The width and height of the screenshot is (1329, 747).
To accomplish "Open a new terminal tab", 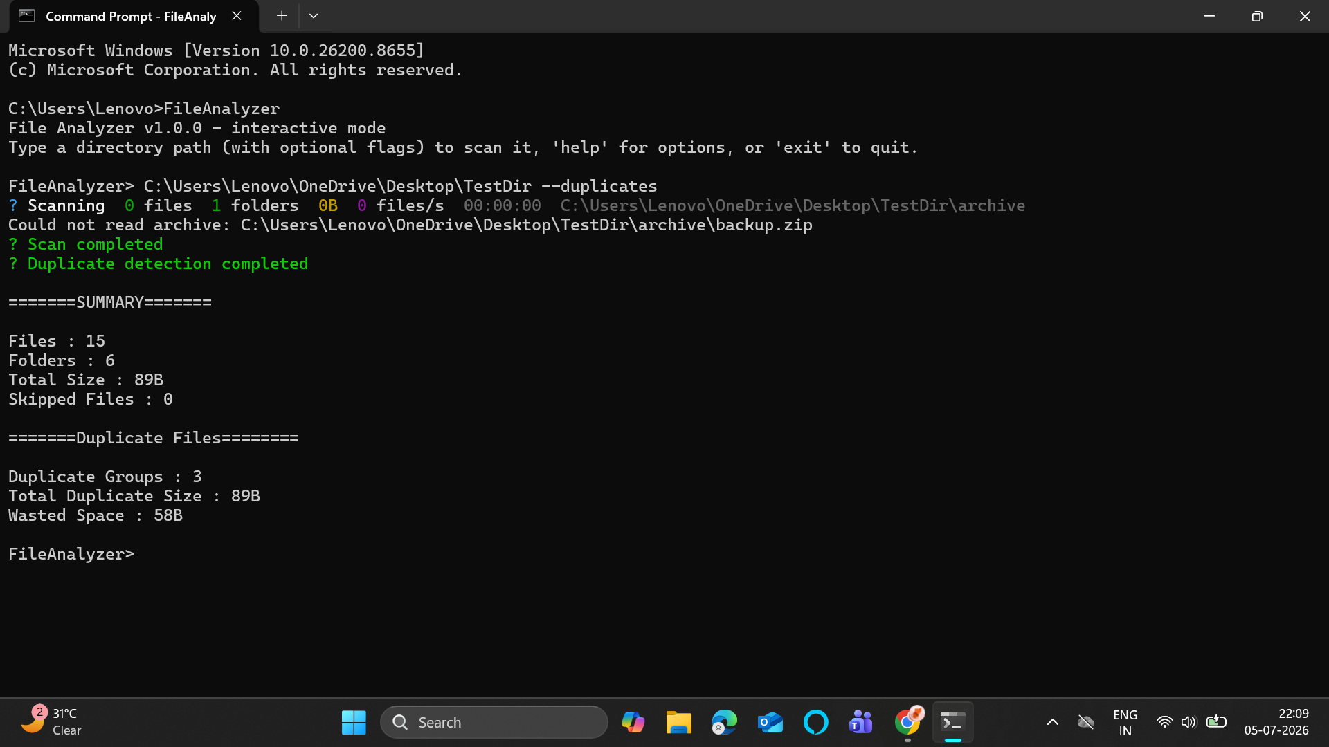I will (282, 16).
